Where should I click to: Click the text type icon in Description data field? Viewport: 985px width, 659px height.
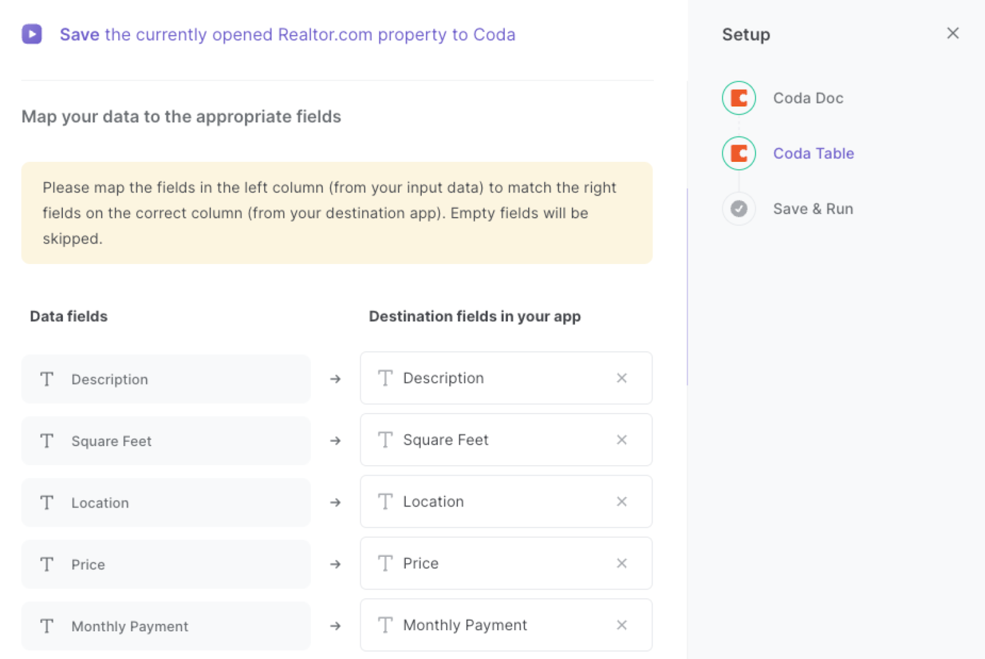click(x=47, y=379)
